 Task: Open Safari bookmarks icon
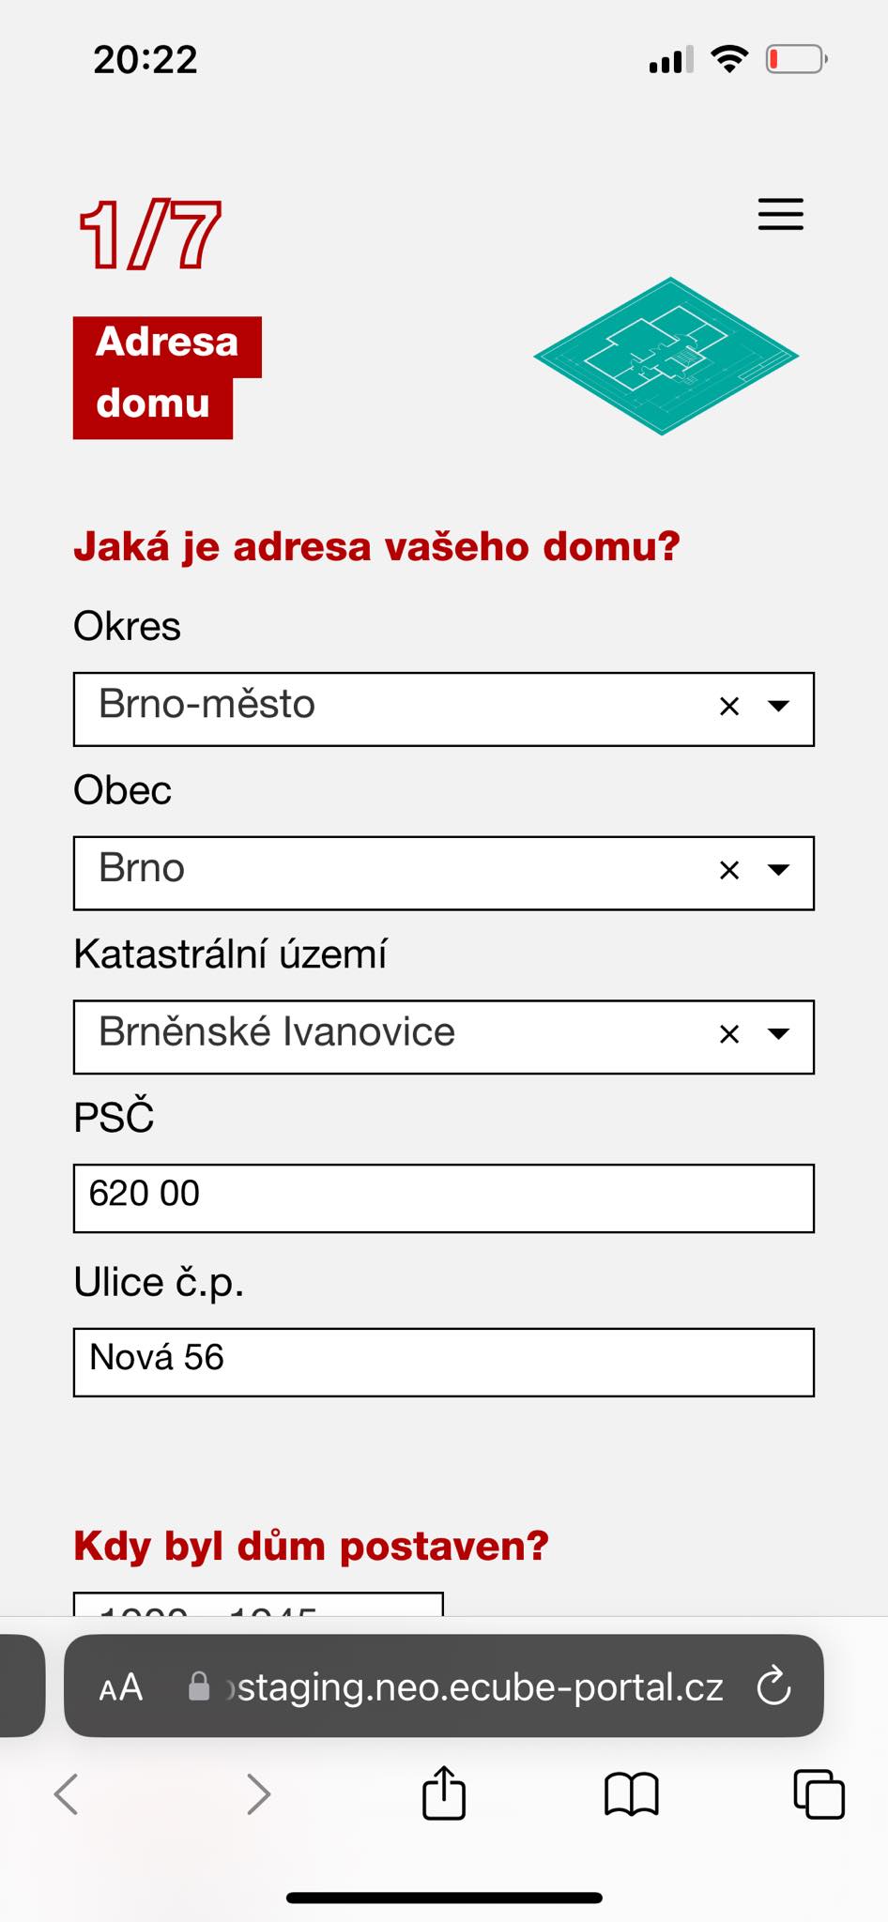point(632,1795)
